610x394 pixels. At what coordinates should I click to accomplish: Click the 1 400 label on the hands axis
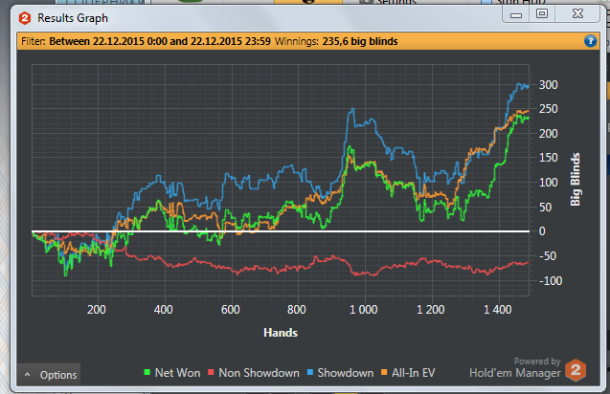tap(498, 310)
